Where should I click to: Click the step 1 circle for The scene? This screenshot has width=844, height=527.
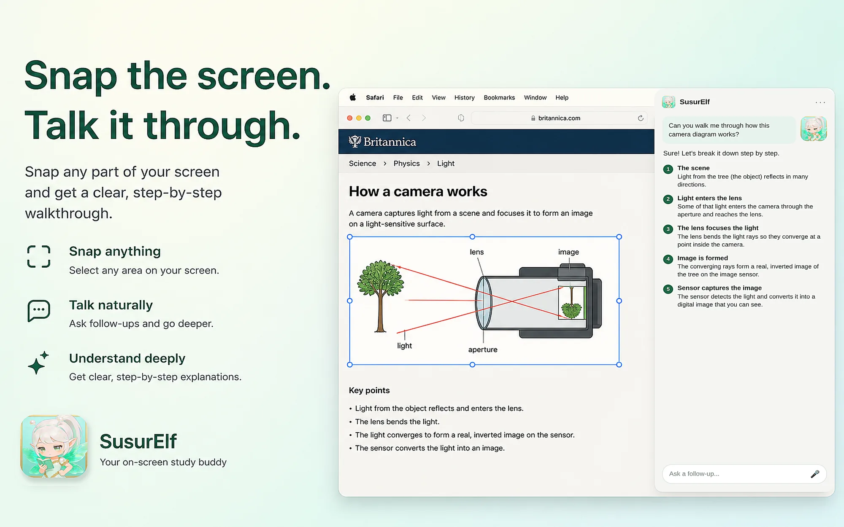click(668, 169)
